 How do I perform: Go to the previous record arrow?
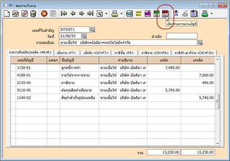(73, 14)
